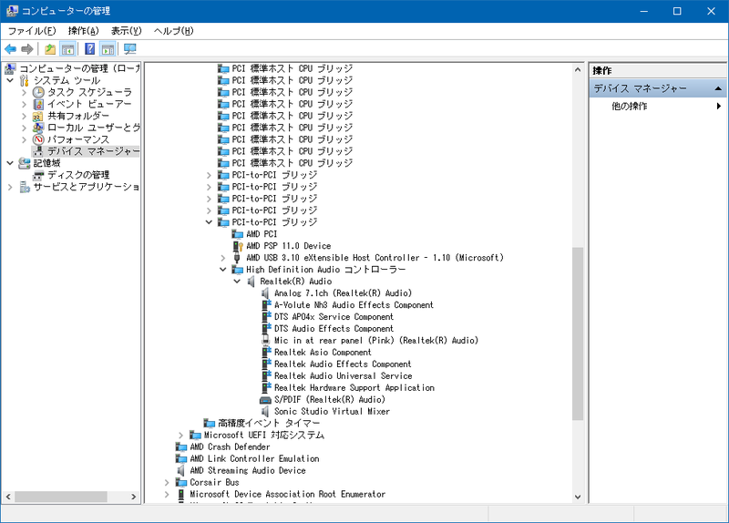
Task: Click 他の操作 in the actions pane
Action: pyautogui.click(x=630, y=107)
